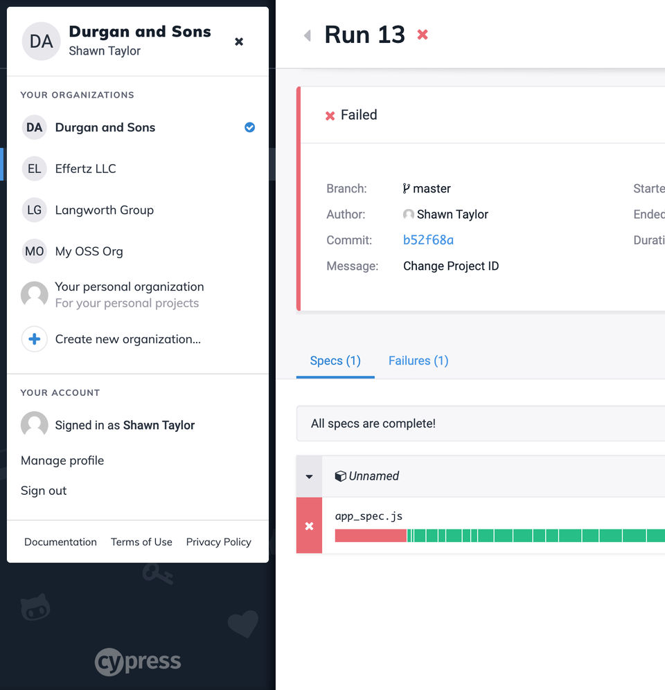
Task: Click the DA avatar in panel header
Action: 41,42
